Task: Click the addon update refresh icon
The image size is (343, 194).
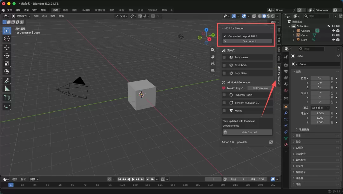Action: [x=271, y=142]
